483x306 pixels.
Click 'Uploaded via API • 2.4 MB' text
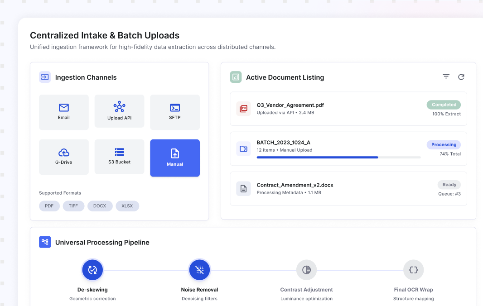(285, 113)
